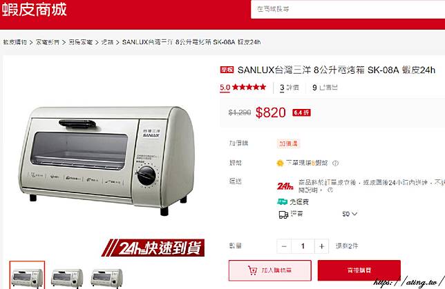Increase quantity with plus button
This screenshot has width=445, height=289.
pyautogui.click(x=321, y=246)
